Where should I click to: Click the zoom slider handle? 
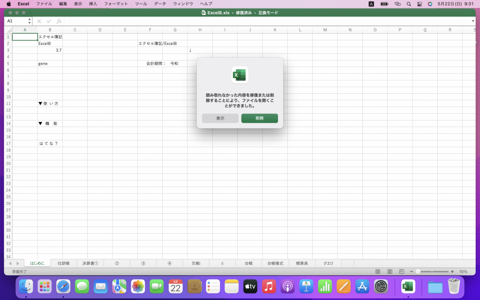[x=418, y=271]
